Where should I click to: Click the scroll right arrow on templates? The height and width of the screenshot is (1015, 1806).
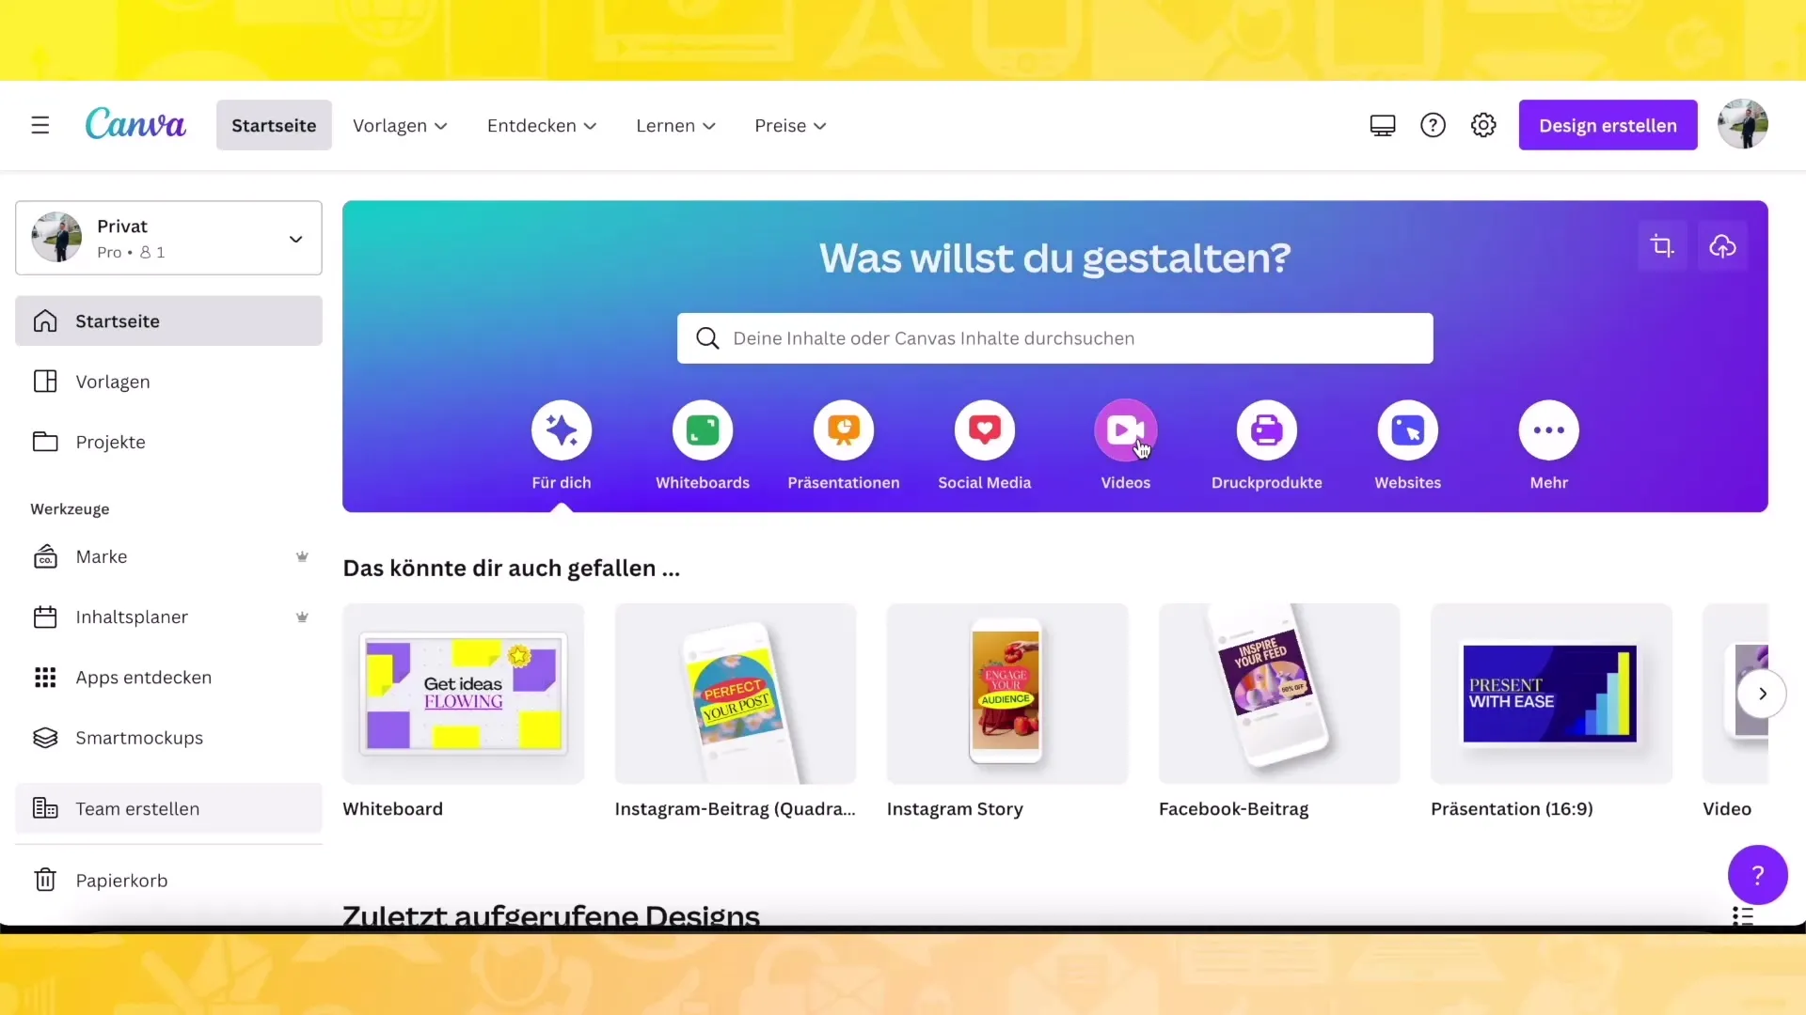pyautogui.click(x=1762, y=693)
